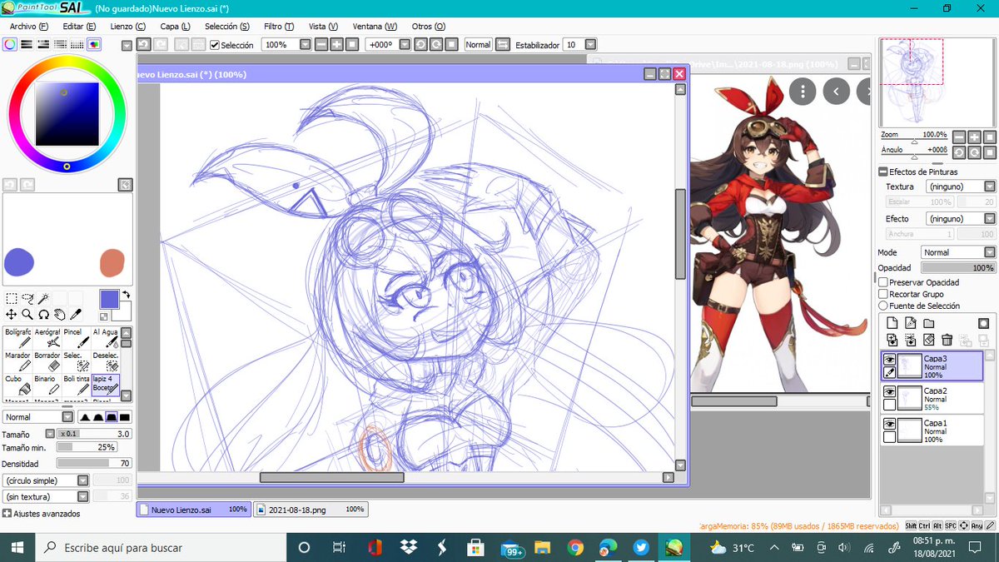
Task: Open the Filtro menu
Action: [x=279, y=27]
